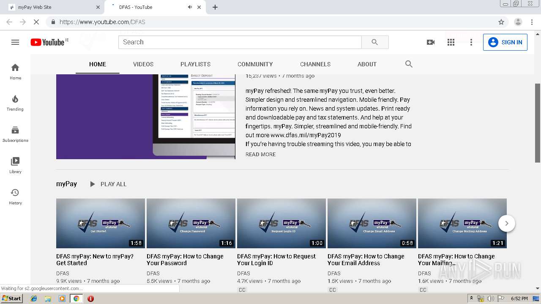Open File Explorer from the taskbar
The image size is (541, 304).
coord(48,299)
